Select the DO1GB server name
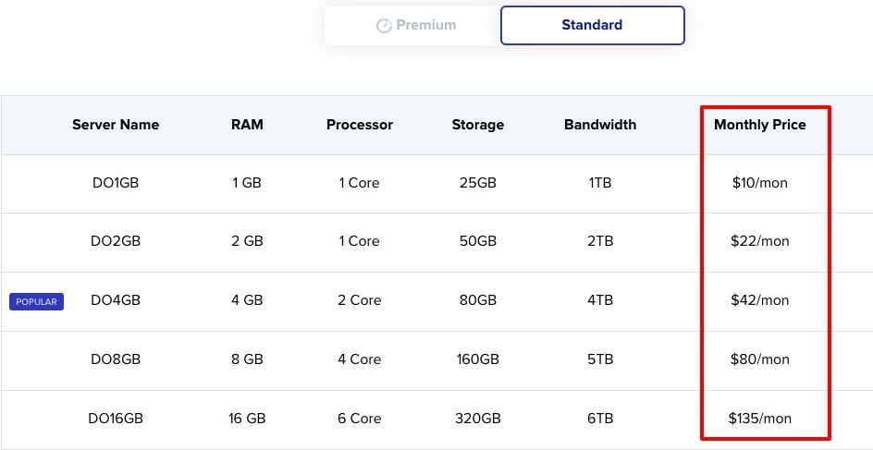Screen dimensions: 873x450 coord(116,182)
